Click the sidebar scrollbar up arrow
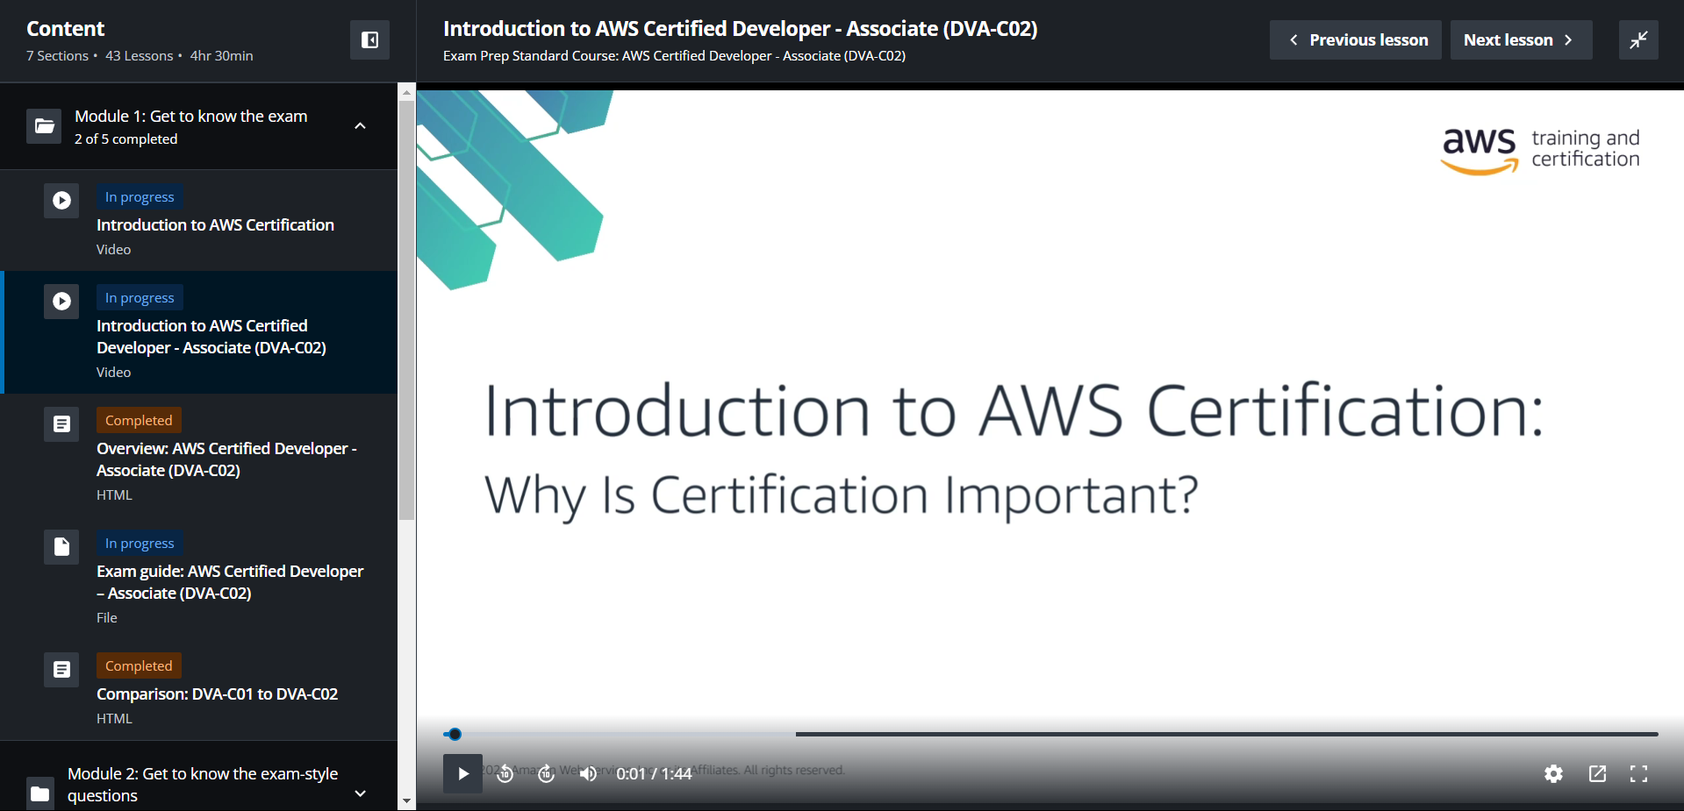The image size is (1684, 811). point(406,92)
